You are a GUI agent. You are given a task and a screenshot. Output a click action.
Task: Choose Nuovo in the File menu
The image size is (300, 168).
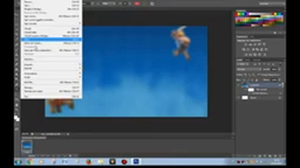click(x=51, y=2)
